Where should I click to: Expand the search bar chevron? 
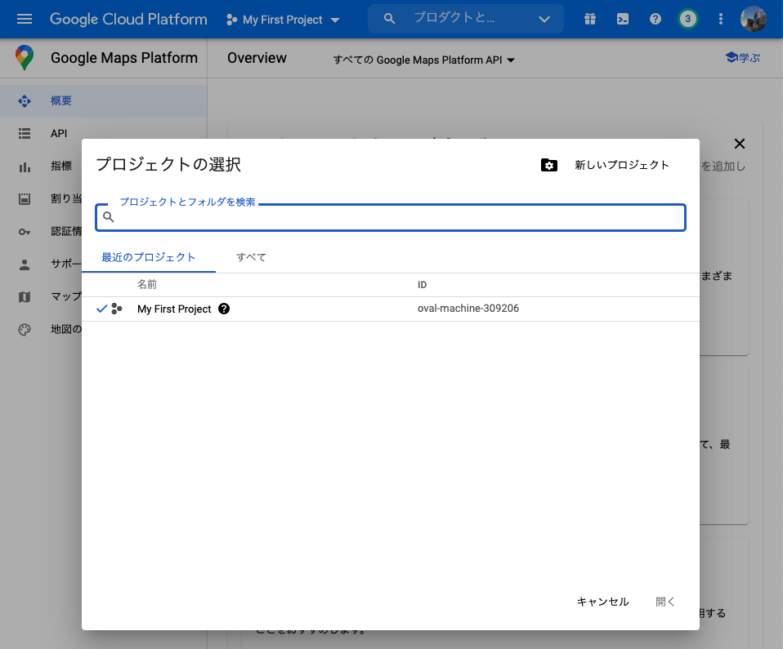click(x=544, y=18)
